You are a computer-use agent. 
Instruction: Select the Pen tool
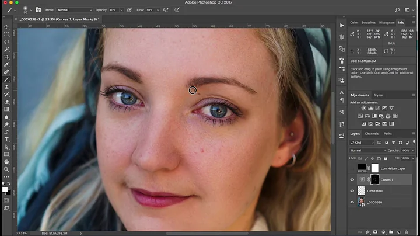tap(6, 132)
